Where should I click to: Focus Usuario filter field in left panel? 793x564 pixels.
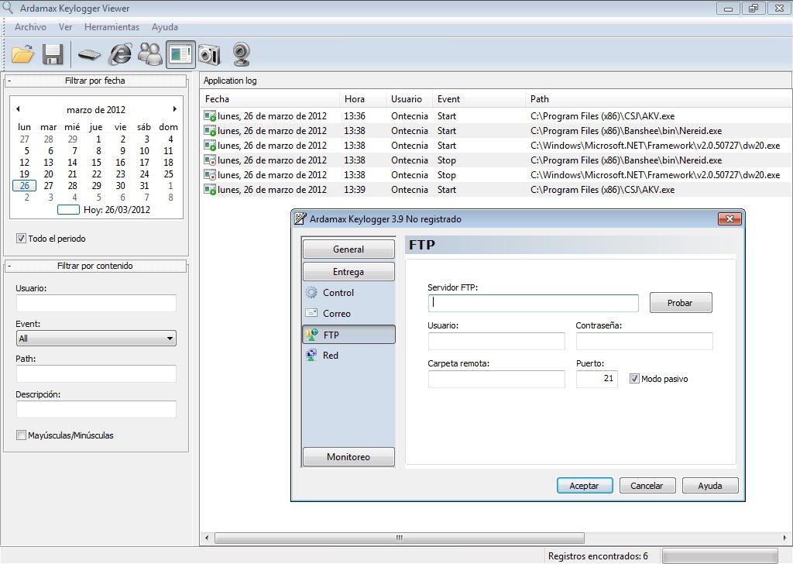(x=96, y=303)
